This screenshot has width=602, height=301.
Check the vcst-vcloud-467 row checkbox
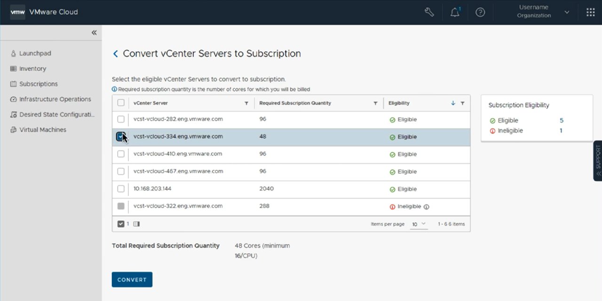[121, 171]
